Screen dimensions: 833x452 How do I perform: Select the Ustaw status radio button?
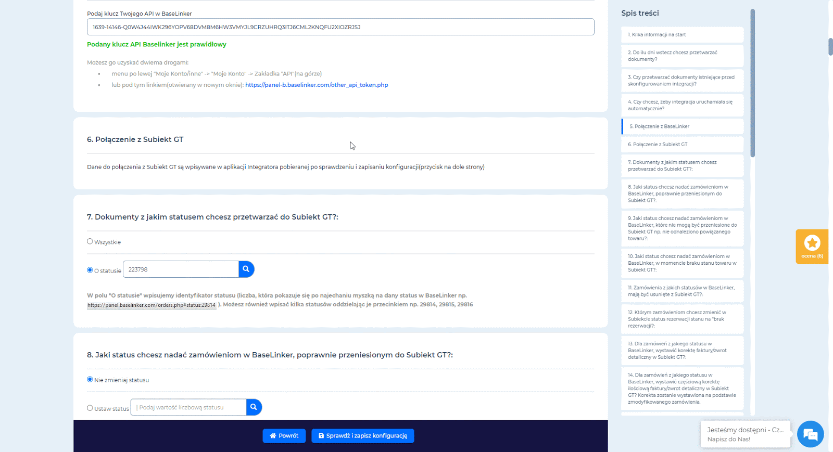90,408
